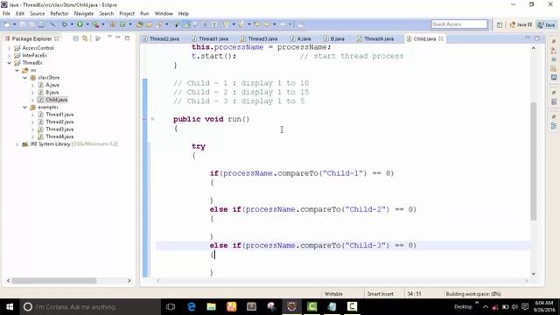560x315 pixels.
Task: Collapse the ThreadEx project
Action: [10, 63]
